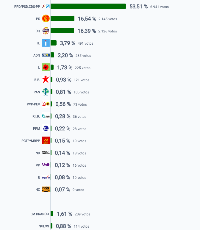Select the red star B.E. icon
This screenshot has width=200, height=230.
click(x=46, y=79)
